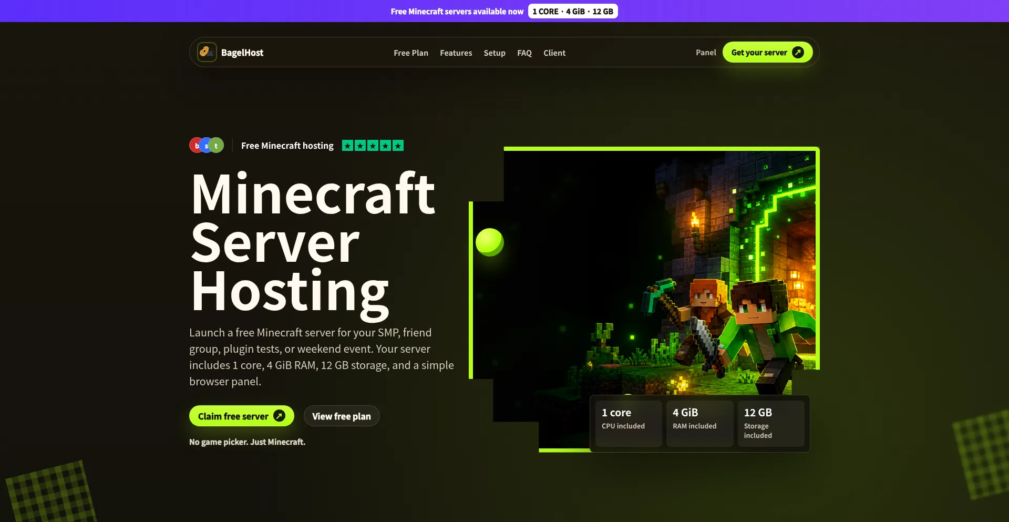The height and width of the screenshot is (522, 1009).
Task: Click the Claim free server button
Action: coord(242,416)
